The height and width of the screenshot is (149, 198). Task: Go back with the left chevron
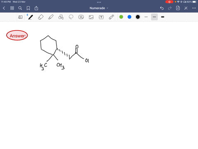pos(4,8)
